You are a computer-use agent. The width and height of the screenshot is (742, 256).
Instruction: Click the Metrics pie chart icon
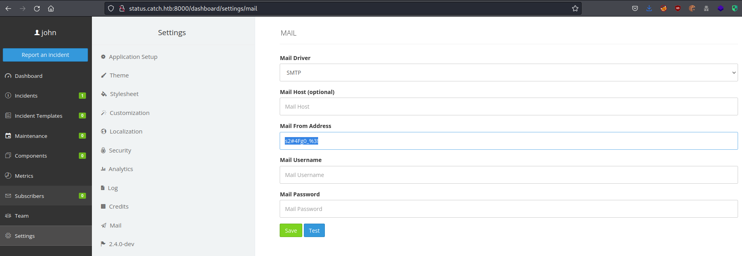coord(8,175)
